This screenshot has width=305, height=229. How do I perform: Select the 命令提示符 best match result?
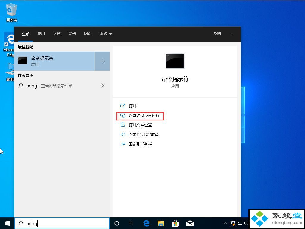55,61
